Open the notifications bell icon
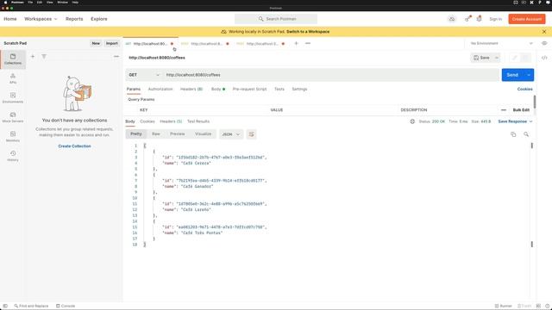Image resolution: width=552 pixels, height=310 pixels. pos(480,19)
